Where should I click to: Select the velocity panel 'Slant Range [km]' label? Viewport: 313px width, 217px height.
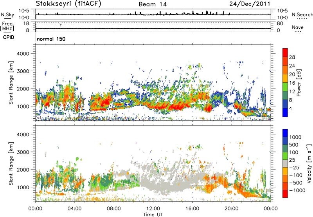[x=11, y=163]
